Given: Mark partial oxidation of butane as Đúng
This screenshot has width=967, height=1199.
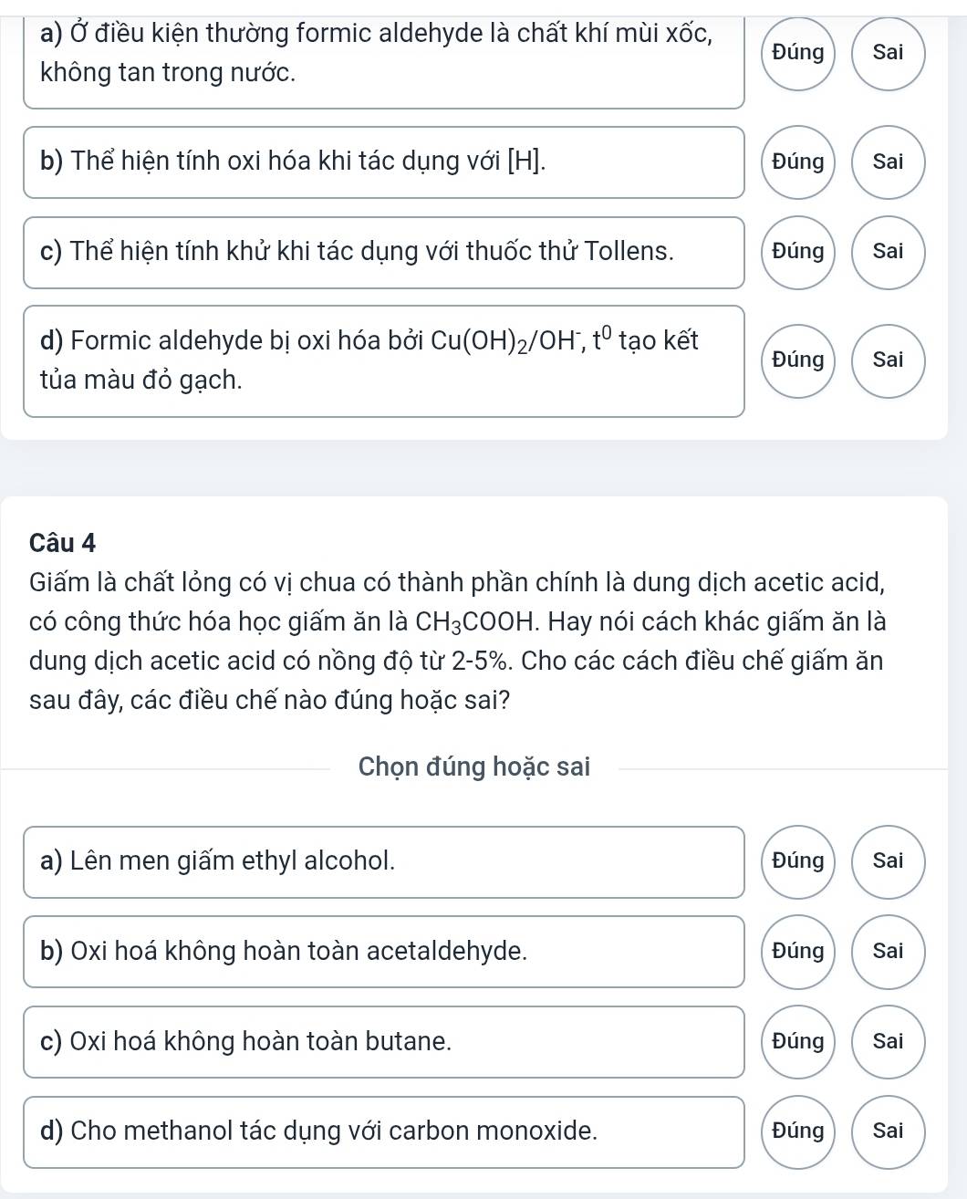Looking at the screenshot, I should pos(797,1041).
